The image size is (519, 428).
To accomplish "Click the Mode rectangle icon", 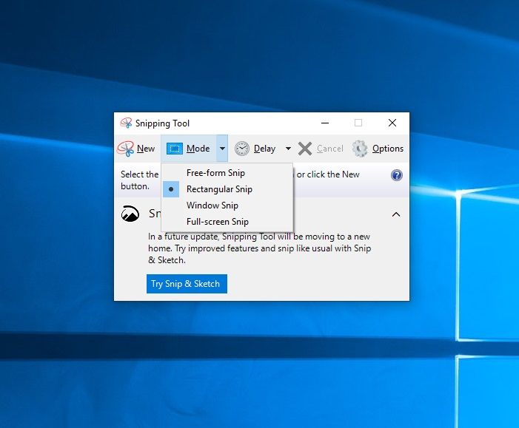I will 175,149.
